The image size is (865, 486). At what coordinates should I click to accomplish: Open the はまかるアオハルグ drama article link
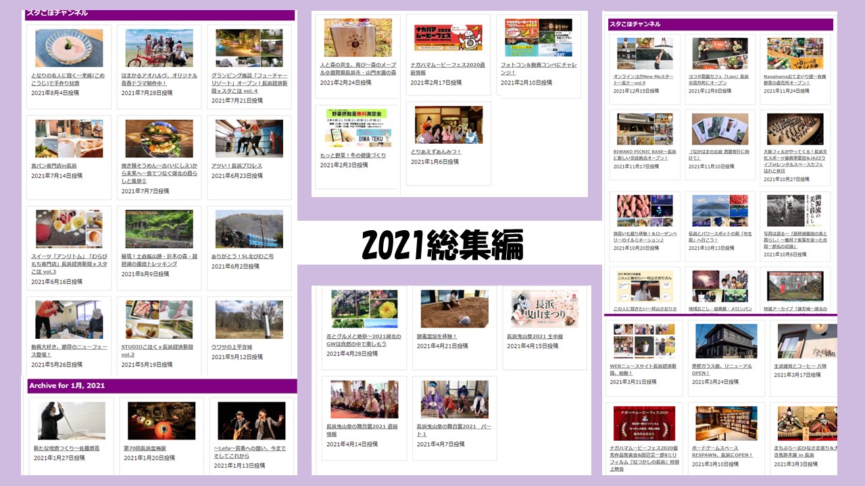159,80
